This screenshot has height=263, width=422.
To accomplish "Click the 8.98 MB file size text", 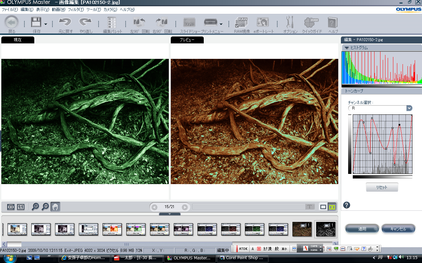I will click(127, 251).
